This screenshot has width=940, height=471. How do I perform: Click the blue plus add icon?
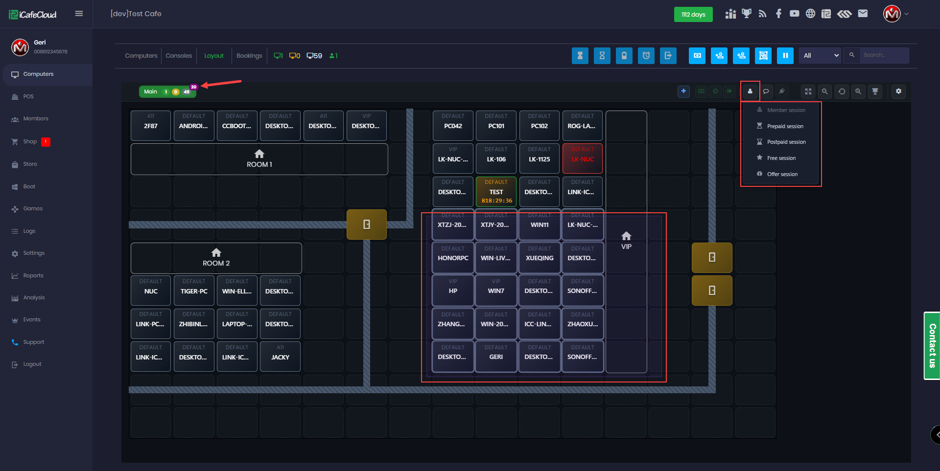[x=683, y=91]
